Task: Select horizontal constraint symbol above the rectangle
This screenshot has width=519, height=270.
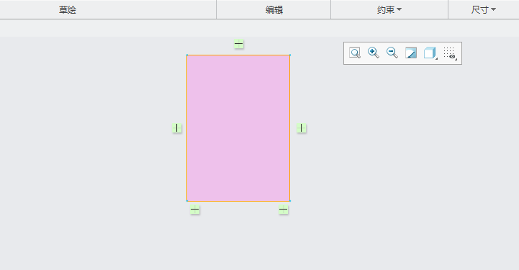Action: (x=239, y=44)
